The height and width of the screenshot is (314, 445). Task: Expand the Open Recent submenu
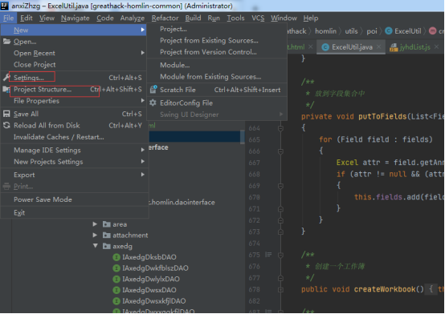coord(74,53)
